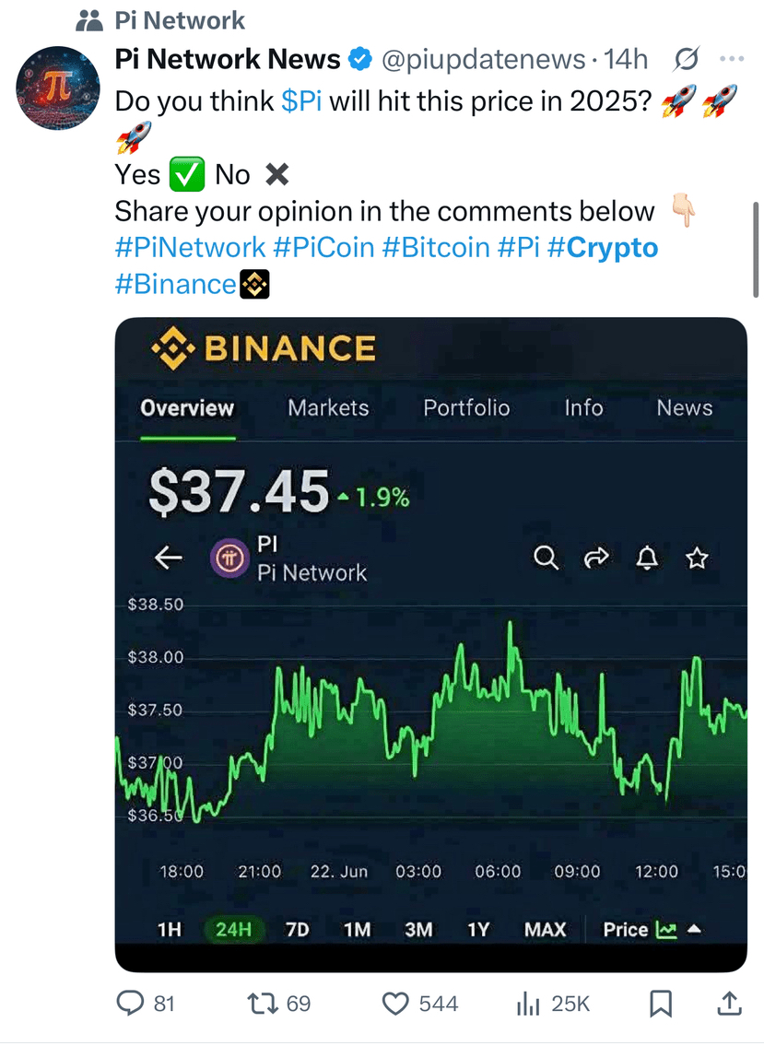The width and height of the screenshot is (764, 1046).
Task: Open the $Pi cashtag link
Action: click(301, 101)
